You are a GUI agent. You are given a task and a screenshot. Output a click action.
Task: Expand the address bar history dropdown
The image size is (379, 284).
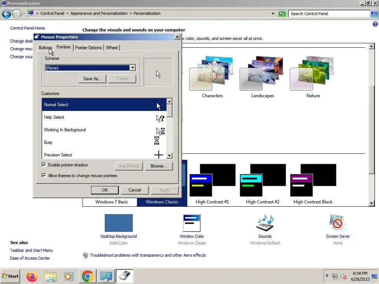click(x=273, y=14)
